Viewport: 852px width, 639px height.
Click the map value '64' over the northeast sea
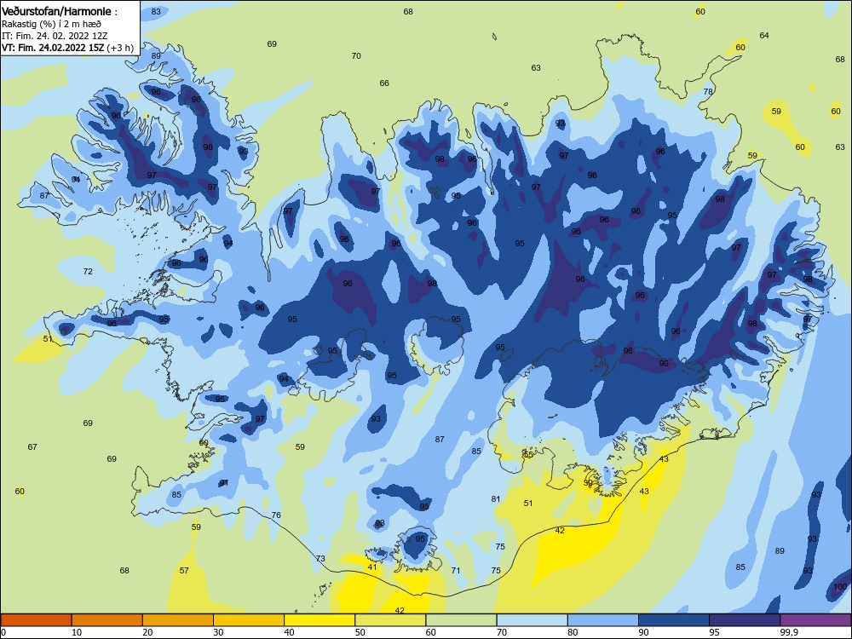[764, 36]
